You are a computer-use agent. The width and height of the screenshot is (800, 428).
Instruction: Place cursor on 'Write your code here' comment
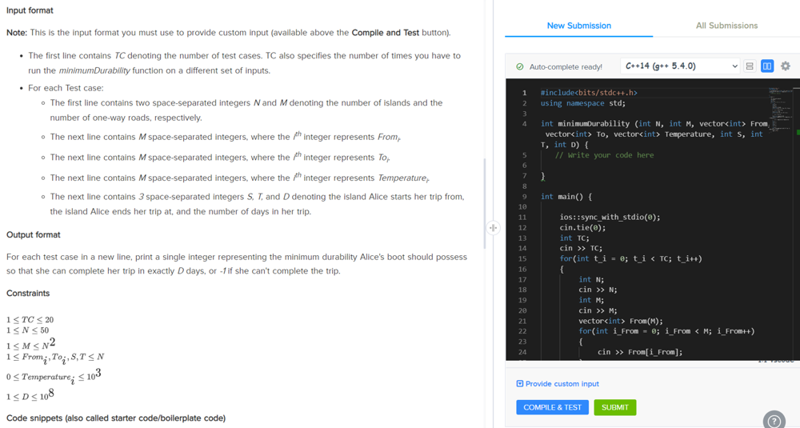[x=604, y=155]
